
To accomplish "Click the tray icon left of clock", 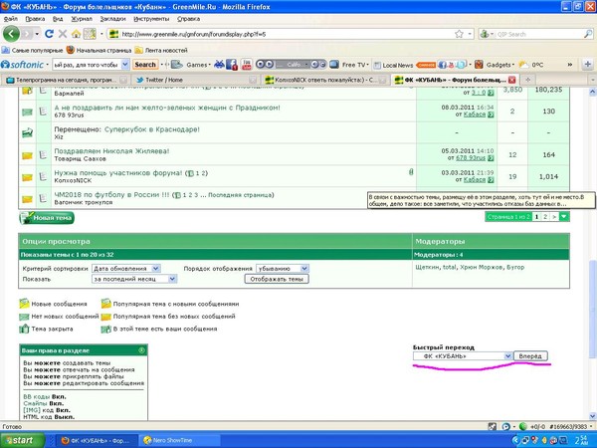I will click(563, 440).
